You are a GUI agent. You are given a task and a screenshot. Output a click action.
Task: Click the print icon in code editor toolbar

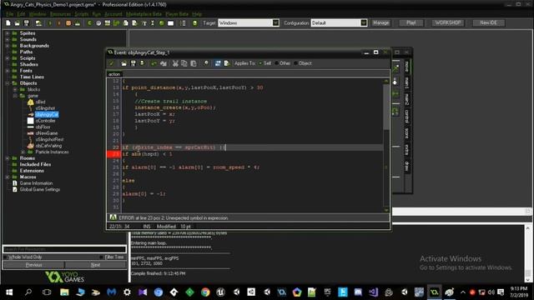[142, 63]
